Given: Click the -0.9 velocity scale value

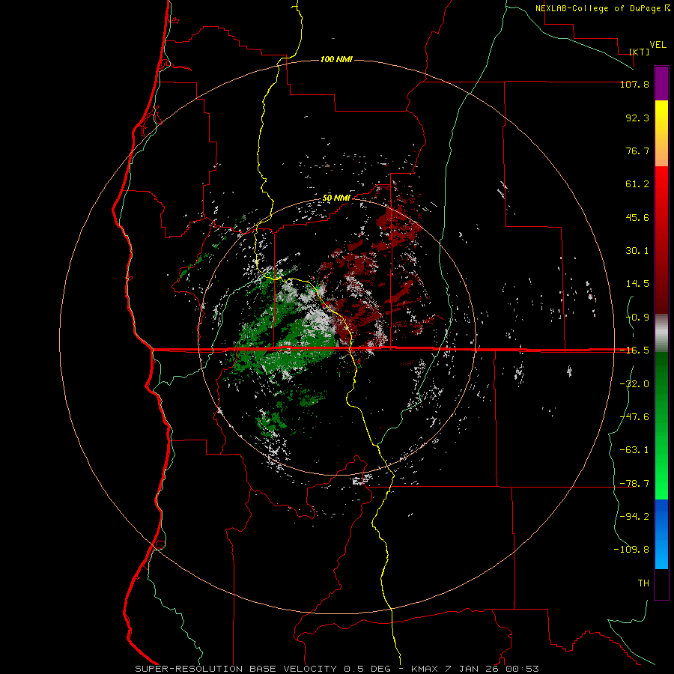Looking at the screenshot, I should coord(637,318).
